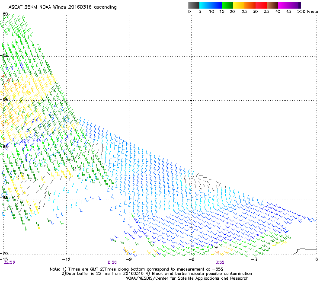Click the -6 longitude axis label
Viewport: 320px width, 281px height.
click(192, 259)
